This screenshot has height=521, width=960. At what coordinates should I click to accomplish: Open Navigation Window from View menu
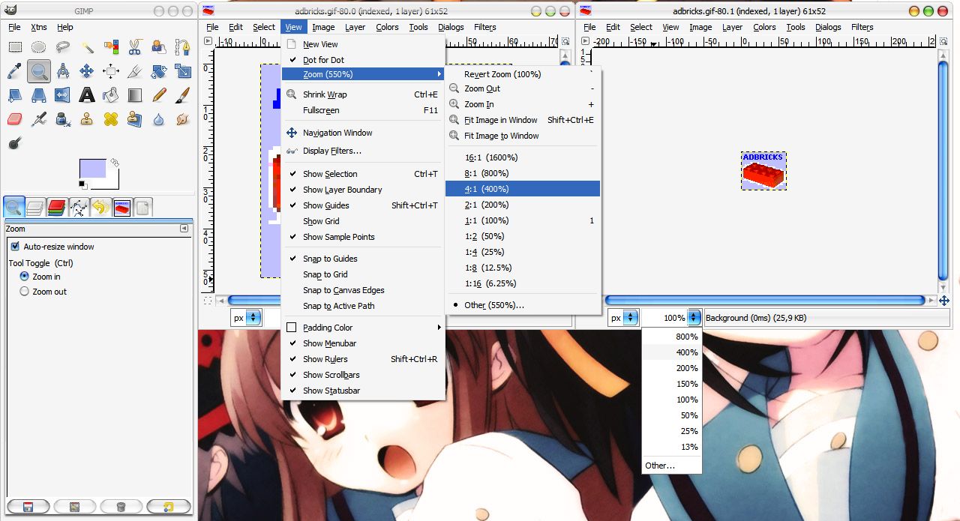pos(363,133)
